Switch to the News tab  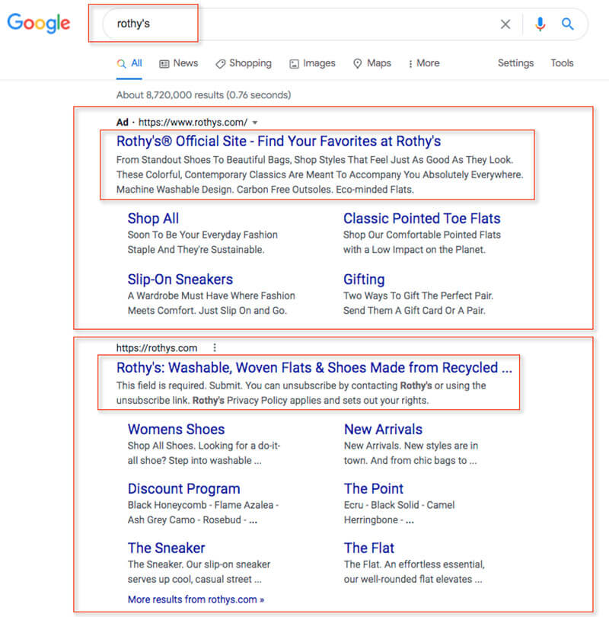pos(178,63)
